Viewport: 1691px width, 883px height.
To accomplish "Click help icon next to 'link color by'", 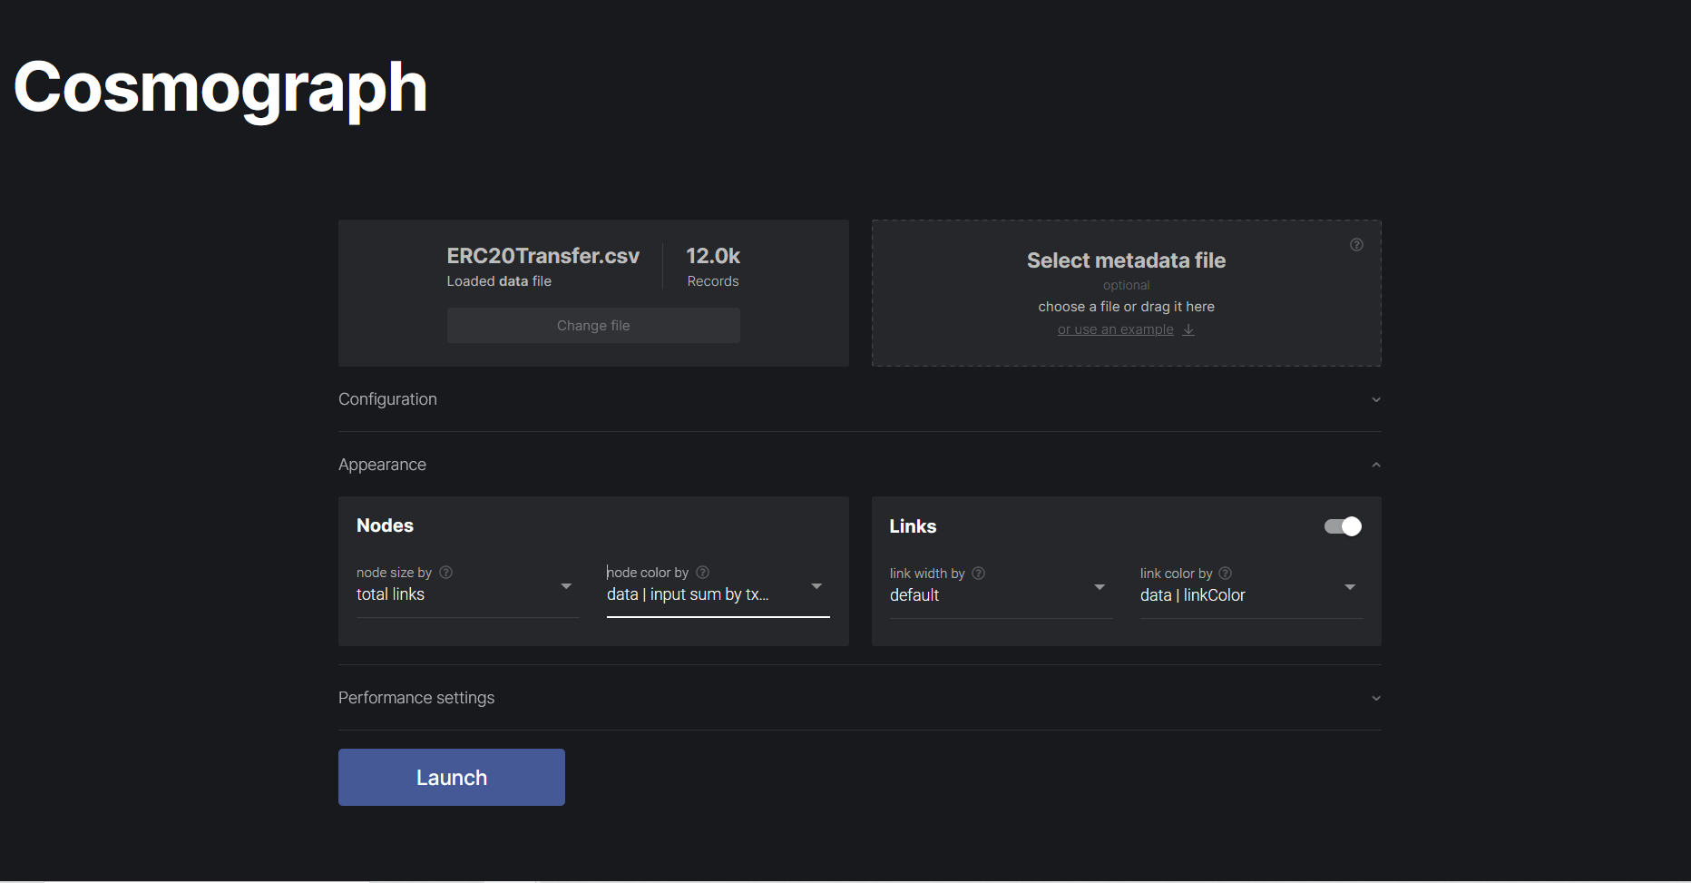I will click(x=1225, y=574).
